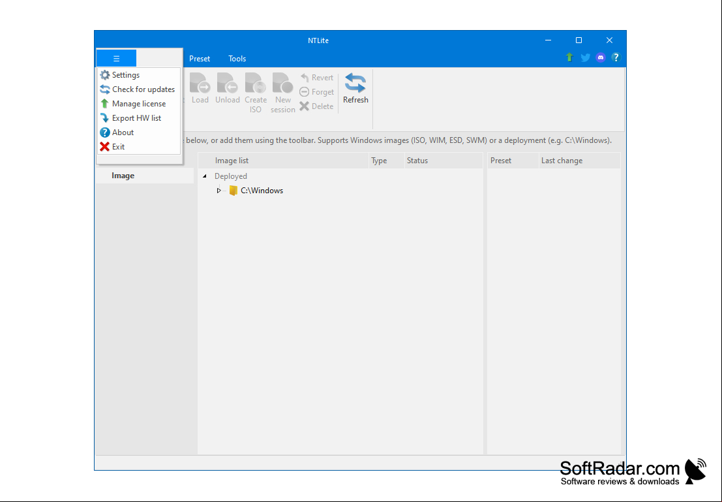Click the Image list column header
722x502 pixels.
(284, 161)
